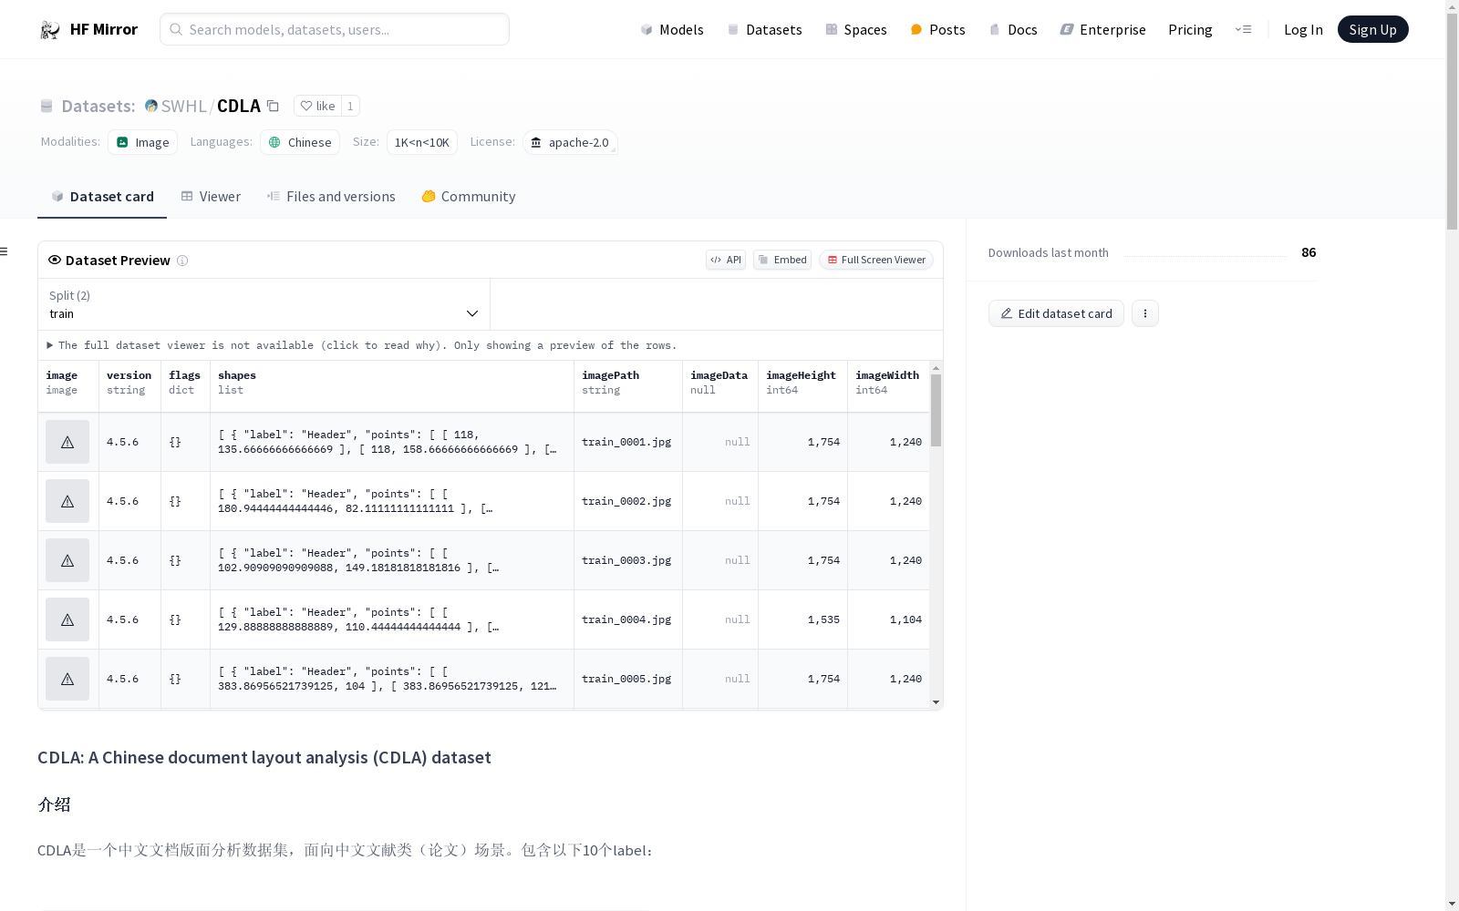This screenshot has height=911, width=1459.
Task: Click the Log In link
Action: tap(1303, 29)
